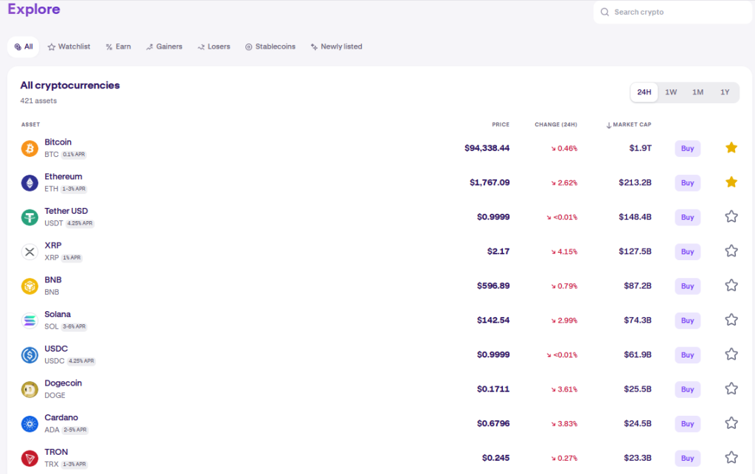Click the USDC coin icon

pyautogui.click(x=28, y=355)
